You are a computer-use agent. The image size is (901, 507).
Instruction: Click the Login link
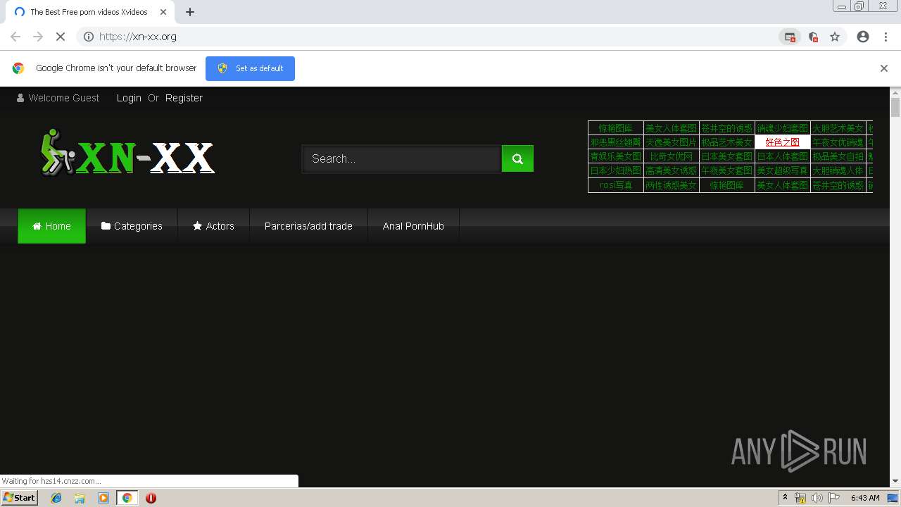pyautogui.click(x=129, y=98)
